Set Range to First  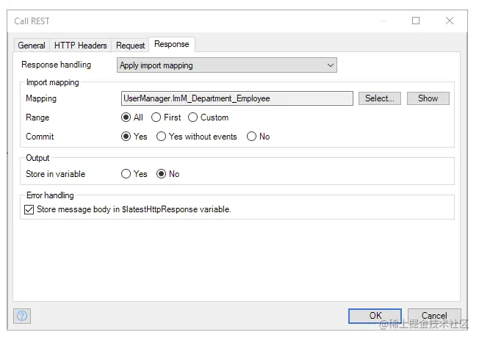(156, 117)
